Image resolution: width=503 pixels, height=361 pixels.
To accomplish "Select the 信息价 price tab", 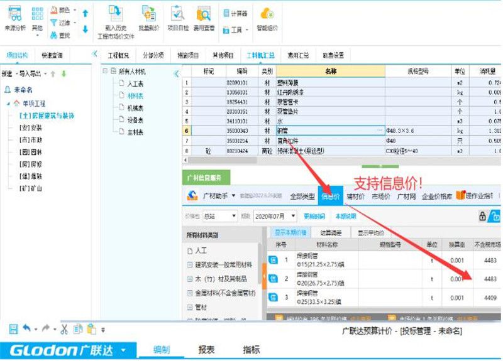I will click(331, 196).
